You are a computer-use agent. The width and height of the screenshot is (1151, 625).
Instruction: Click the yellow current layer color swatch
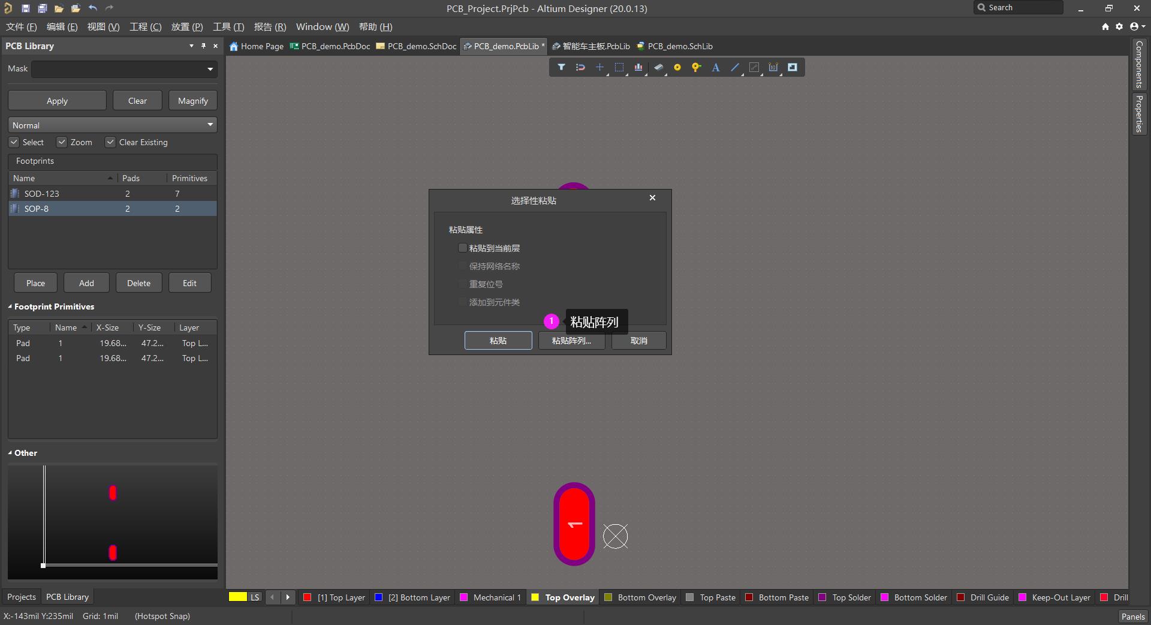click(x=238, y=597)
